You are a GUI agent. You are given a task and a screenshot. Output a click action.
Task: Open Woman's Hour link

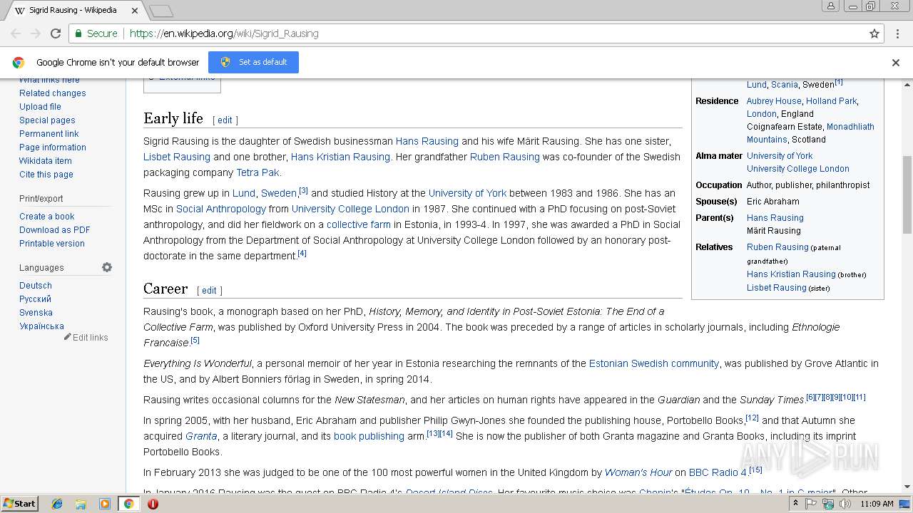click(638, 472)
